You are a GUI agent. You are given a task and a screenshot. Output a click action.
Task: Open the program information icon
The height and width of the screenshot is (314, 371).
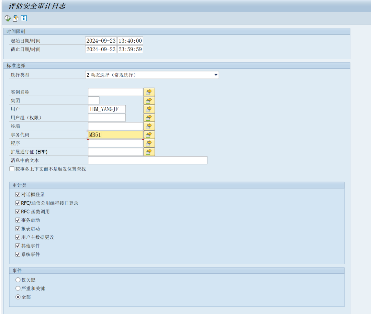(24, 18)
